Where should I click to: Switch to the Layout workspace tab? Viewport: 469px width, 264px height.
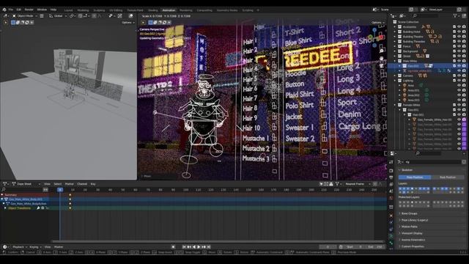point(68,10)
